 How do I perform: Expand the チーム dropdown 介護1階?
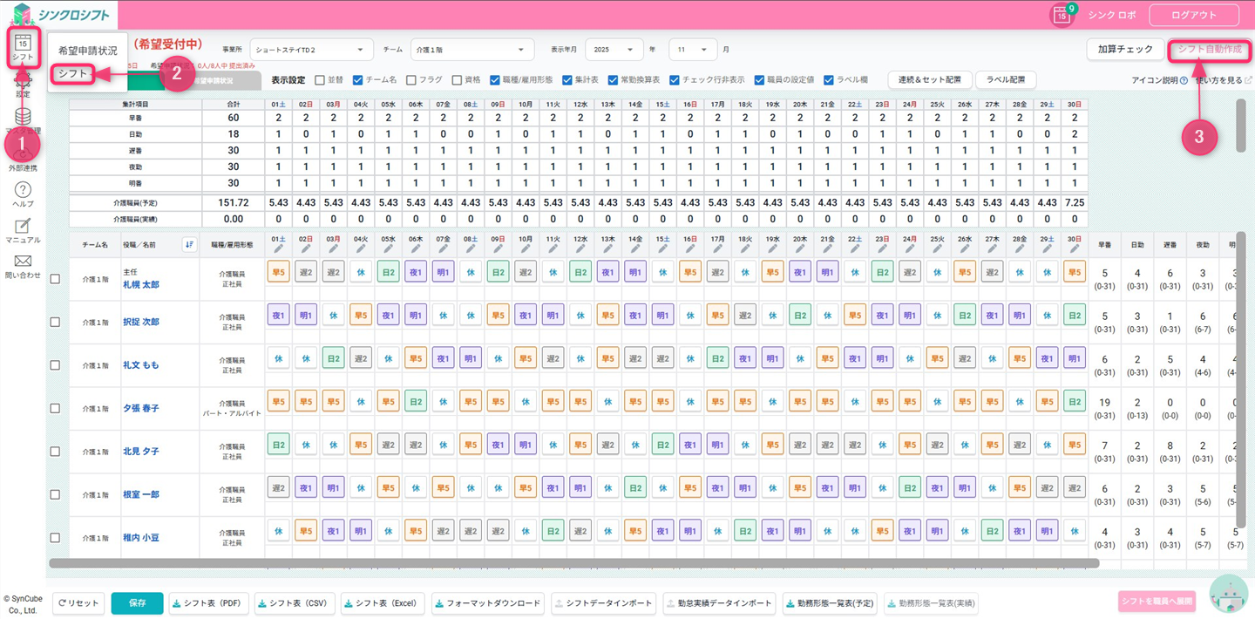click(471, 50)
